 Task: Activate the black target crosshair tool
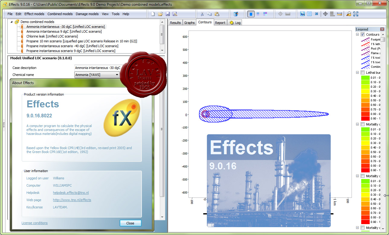tap(325, 14)
